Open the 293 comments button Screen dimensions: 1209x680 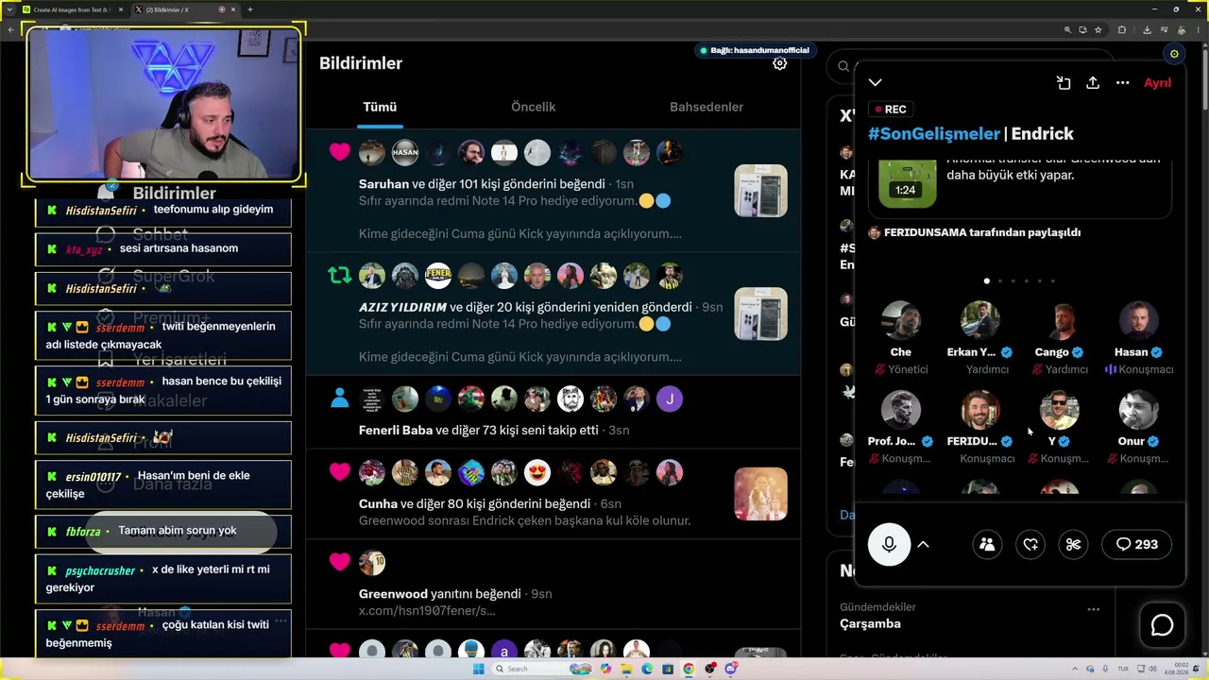[1136, 544]
